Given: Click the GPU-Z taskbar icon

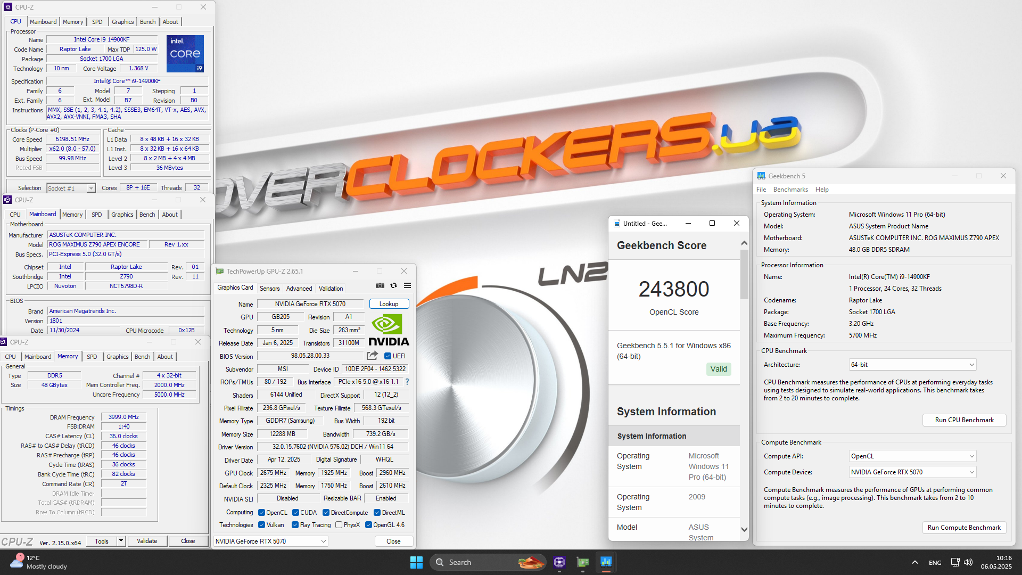Looking at the screenshot, I should 583,562.
